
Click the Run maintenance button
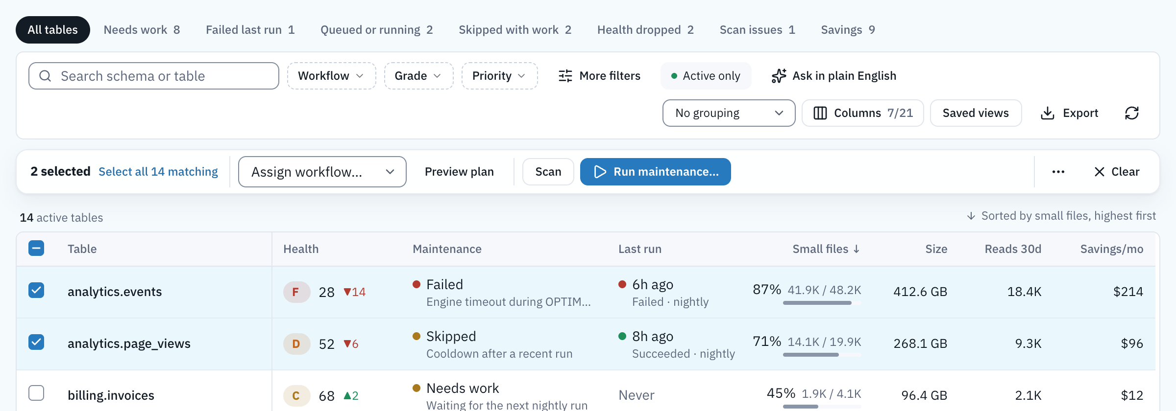(655, 172)
